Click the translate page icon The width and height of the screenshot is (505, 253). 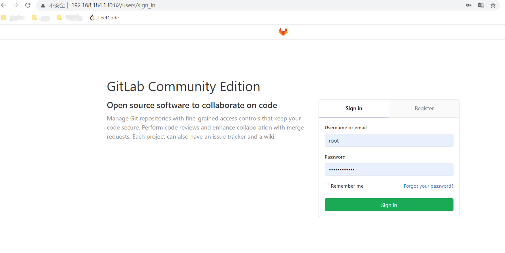click(x=481, y=5)
